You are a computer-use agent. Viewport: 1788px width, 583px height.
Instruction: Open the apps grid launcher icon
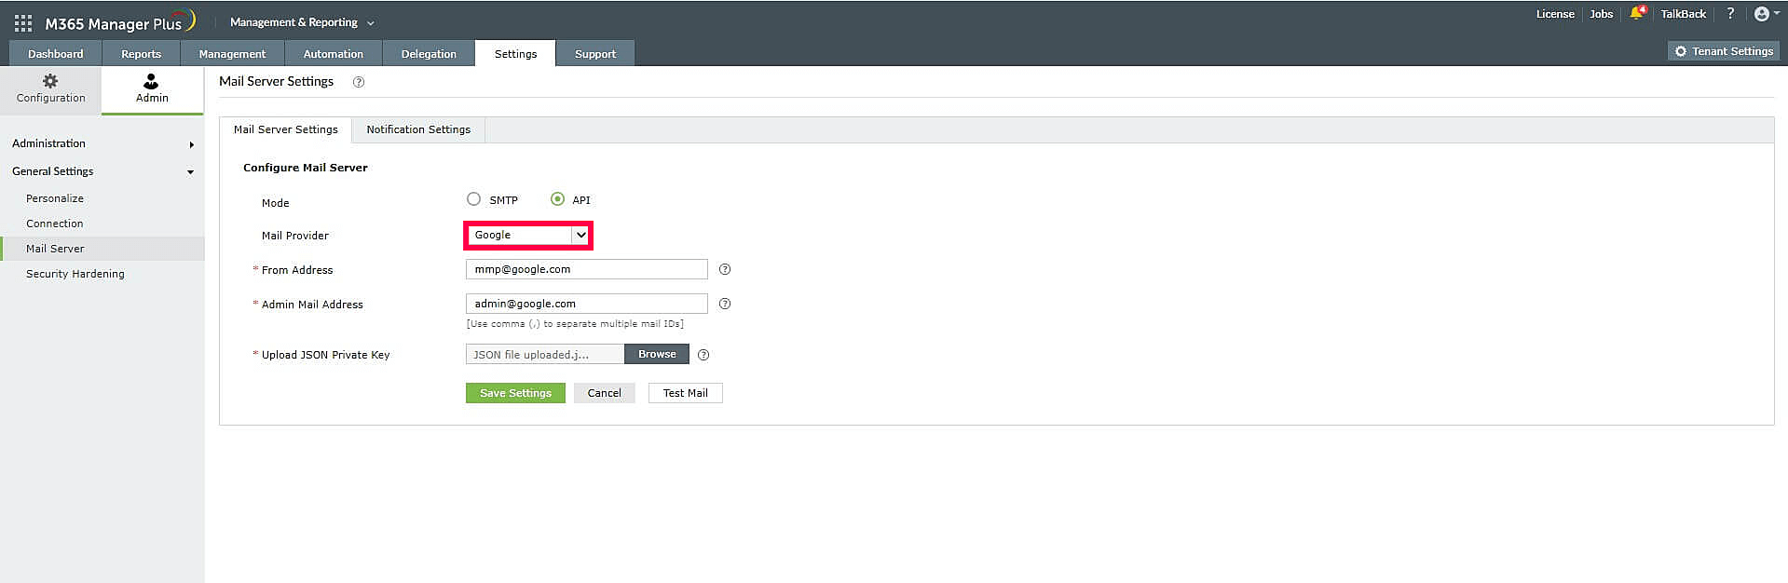pyautogui.click(x=23, y=23)
